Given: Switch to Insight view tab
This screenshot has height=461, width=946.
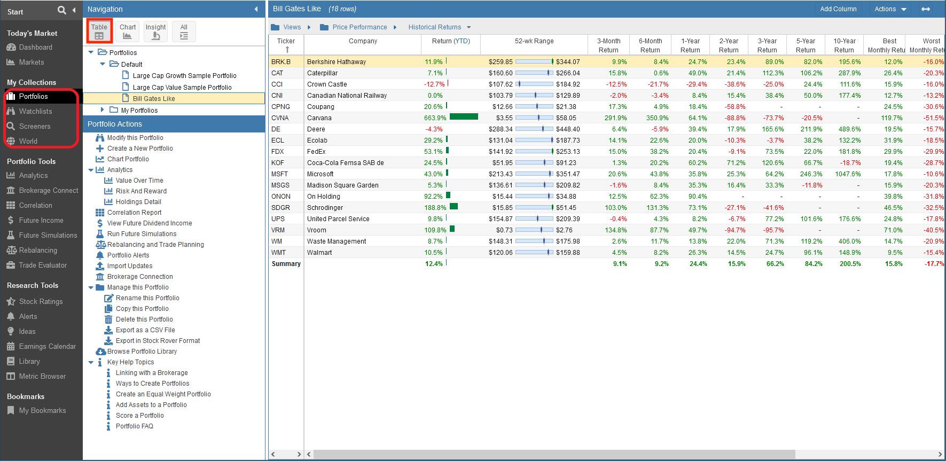Looking at the screenshot, I should [x=155, y=32].
